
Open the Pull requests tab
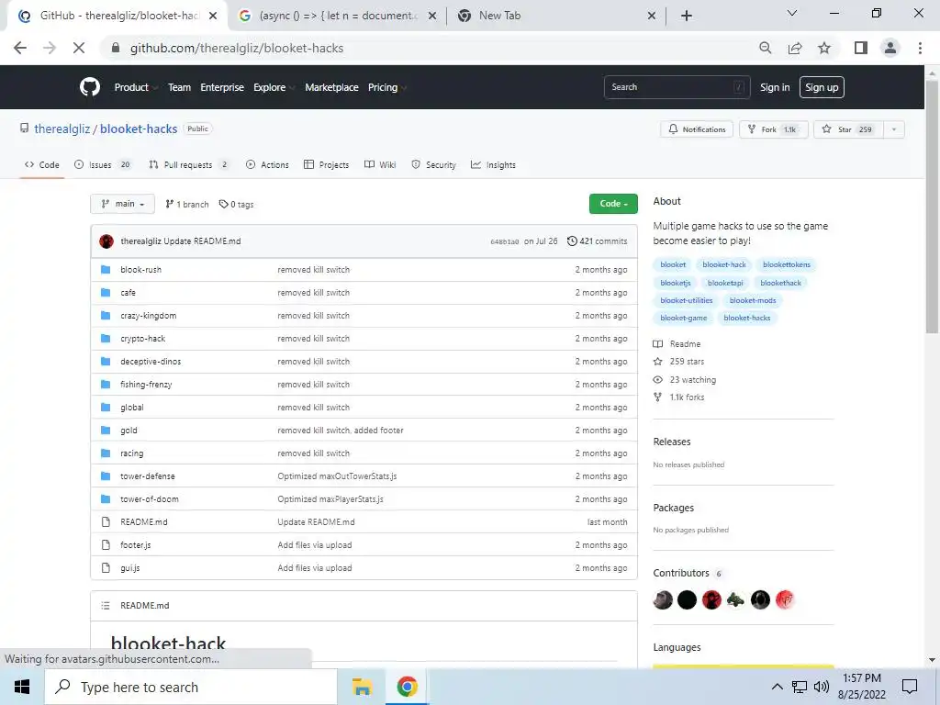coord(188,165)
